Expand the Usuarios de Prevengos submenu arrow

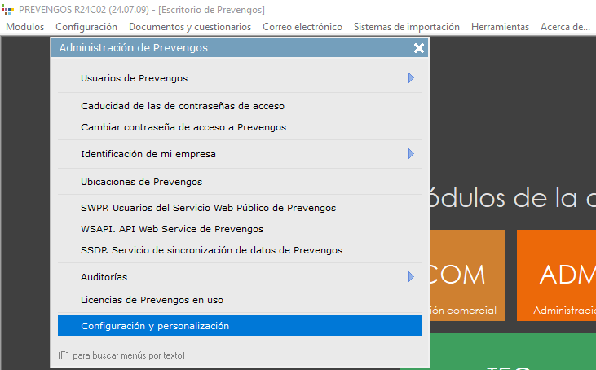(411, 78)
